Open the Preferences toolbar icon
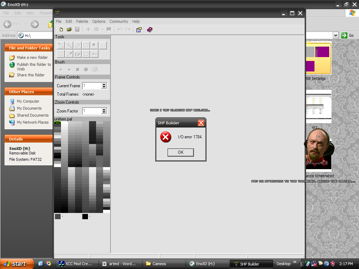This screenshot has width=359, height=269. pyautogui.click(x=139, y=30)
